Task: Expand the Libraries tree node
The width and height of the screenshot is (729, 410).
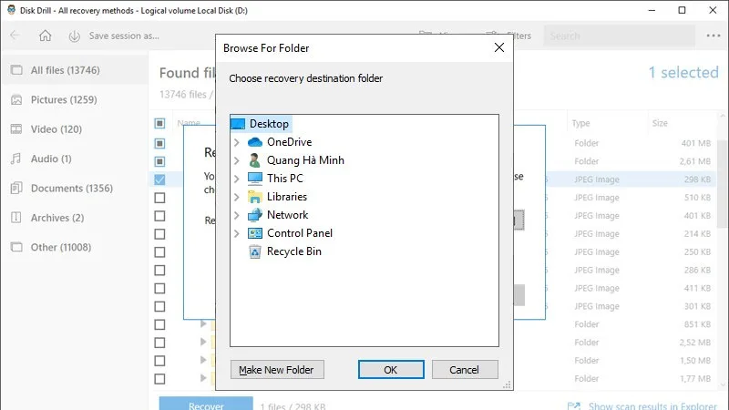Action: (x=237, y=197)
